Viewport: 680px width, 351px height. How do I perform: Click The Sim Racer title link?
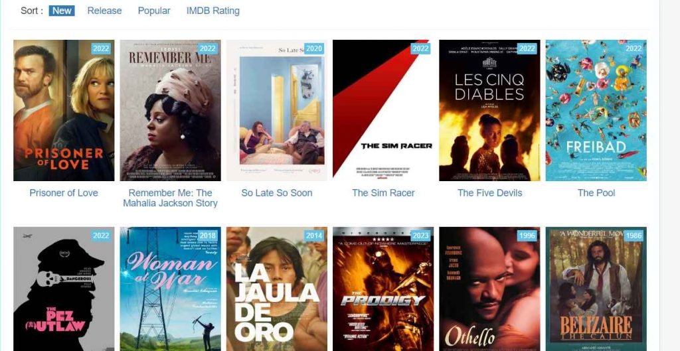[383, 193]
